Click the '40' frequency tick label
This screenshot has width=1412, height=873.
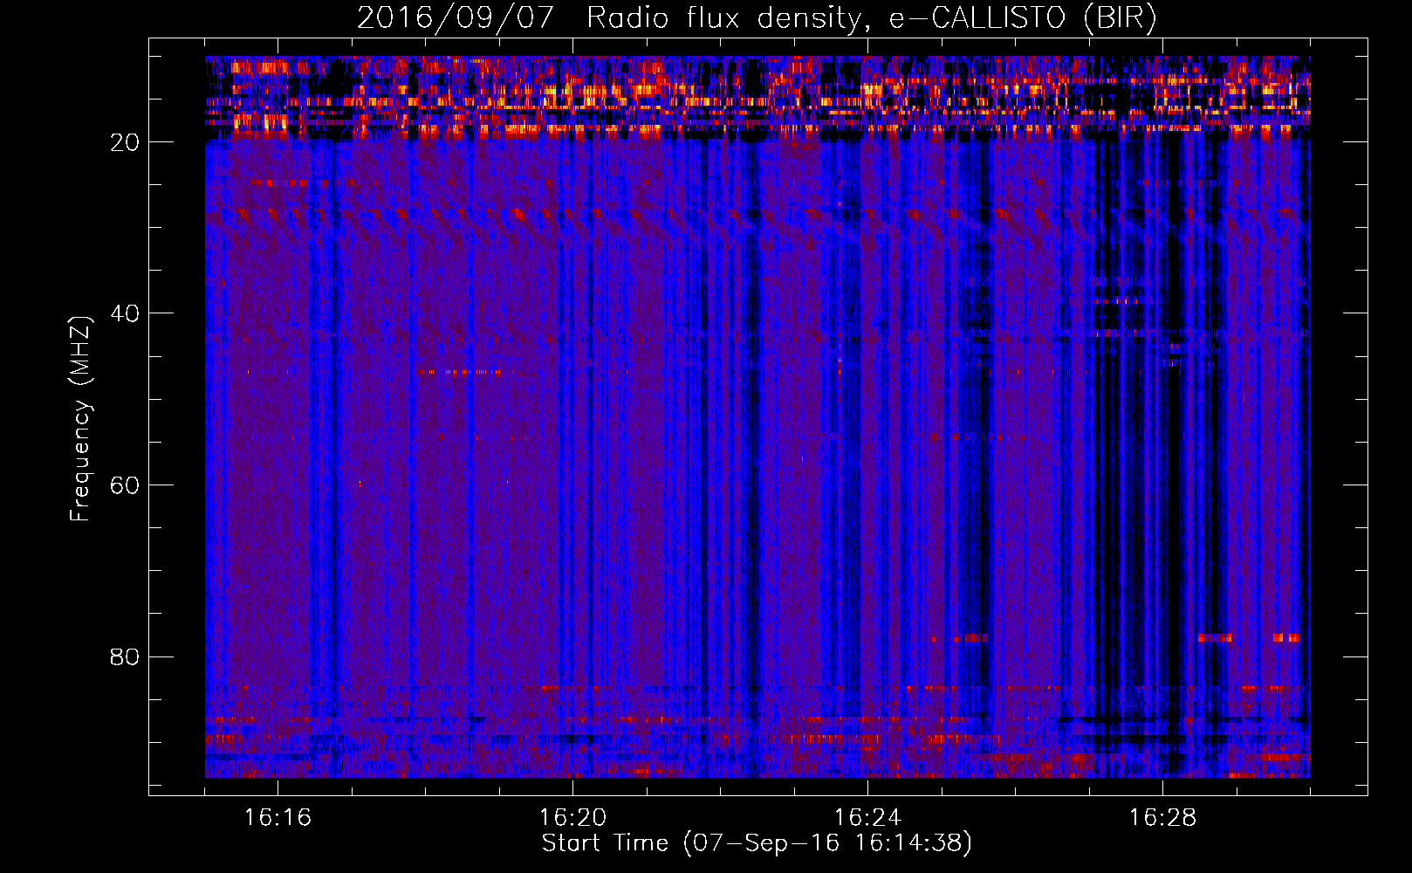pyautogui.click(x=126, y=313)
